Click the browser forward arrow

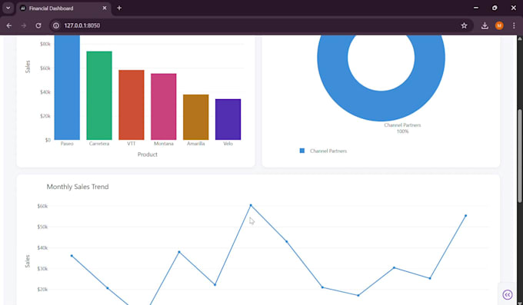24,25
